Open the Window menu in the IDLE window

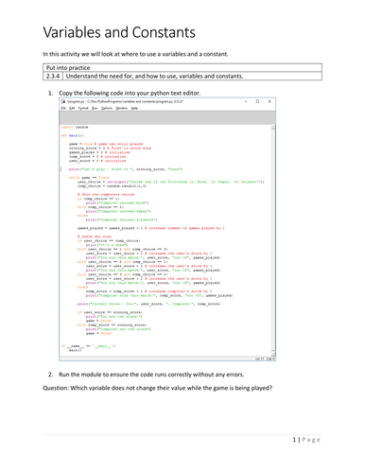[122, 108]
